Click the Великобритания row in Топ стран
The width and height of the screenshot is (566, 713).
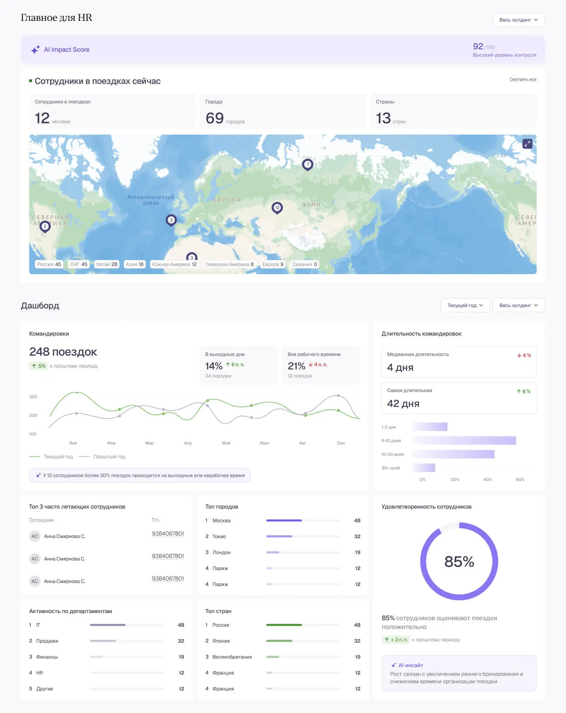[x=283, y=657]
